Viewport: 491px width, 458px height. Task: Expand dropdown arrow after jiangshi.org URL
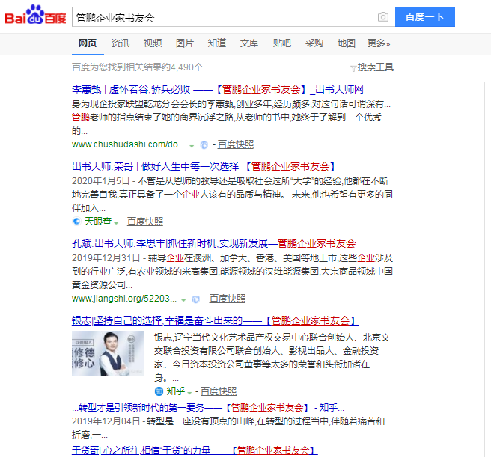[184, 299]
